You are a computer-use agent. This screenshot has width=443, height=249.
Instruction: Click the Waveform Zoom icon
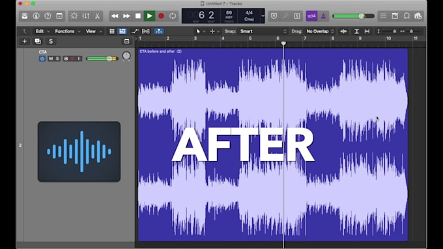(x=343, y=31)
